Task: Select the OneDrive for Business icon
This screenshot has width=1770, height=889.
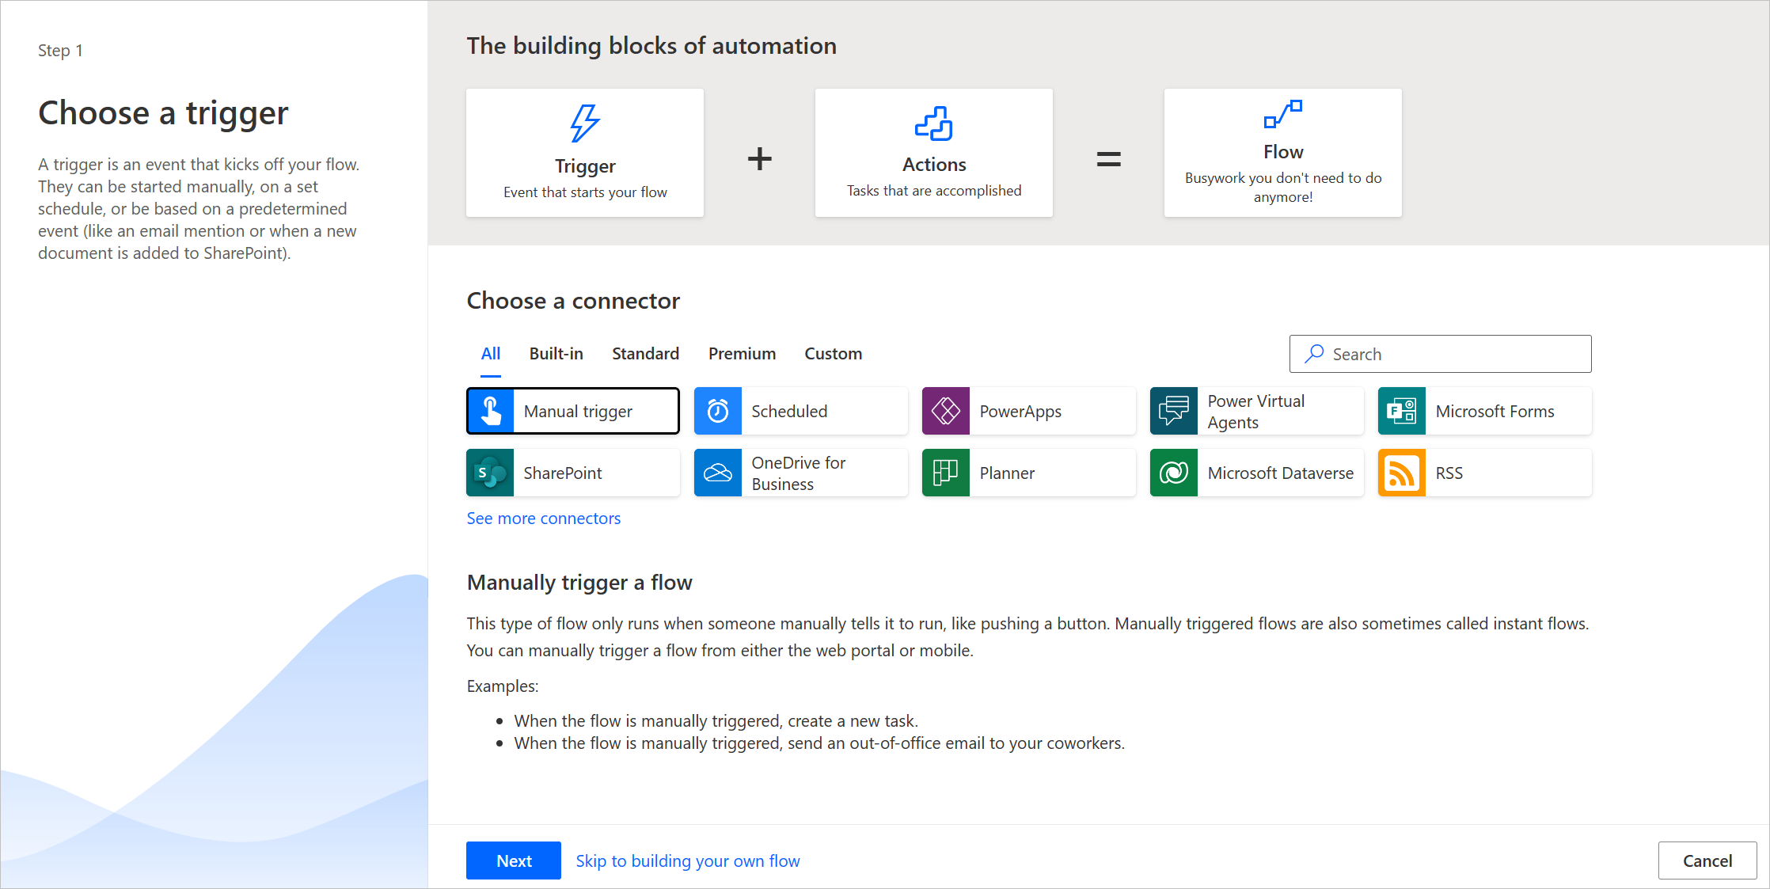Action: pyautogui.click(x=720, y=473)
